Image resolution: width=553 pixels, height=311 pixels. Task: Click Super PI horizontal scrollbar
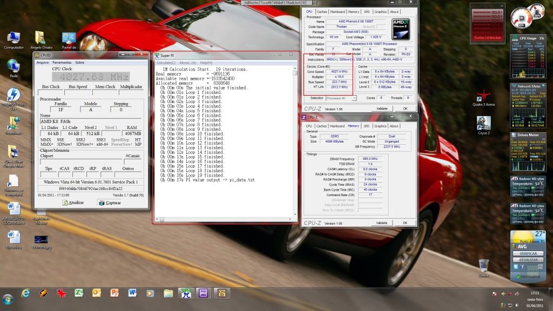pos(224,219)
